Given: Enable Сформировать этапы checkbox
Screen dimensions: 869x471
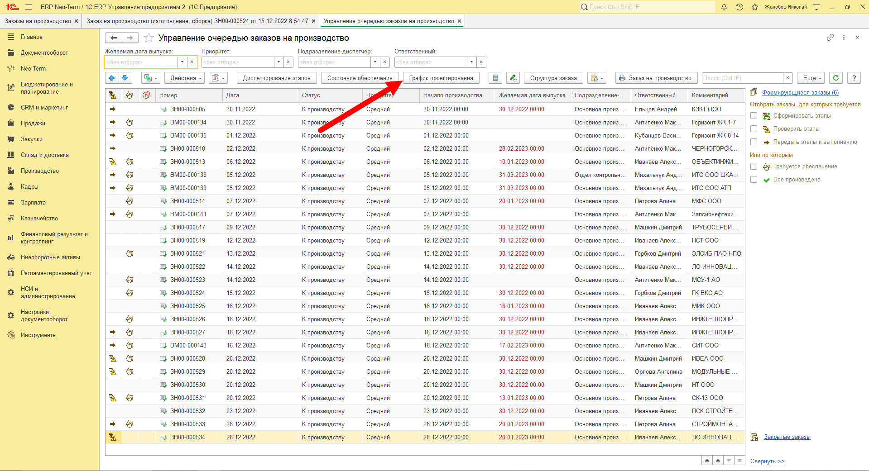Looking at the screenshot, I should point(754,116).
